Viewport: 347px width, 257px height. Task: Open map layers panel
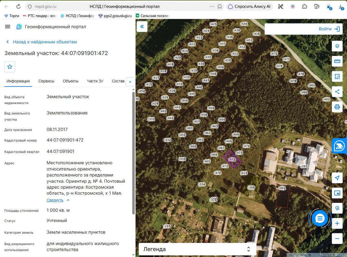tap(337, 46)
